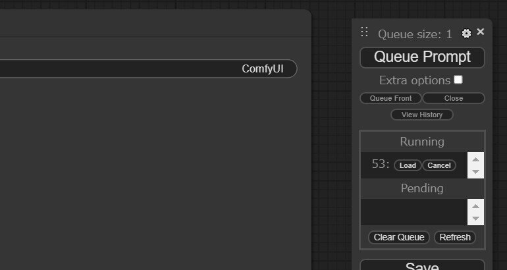Click the down arrow of Running list scrollbar
Viewport: 507px width, 270px height.
click(475, 171)
